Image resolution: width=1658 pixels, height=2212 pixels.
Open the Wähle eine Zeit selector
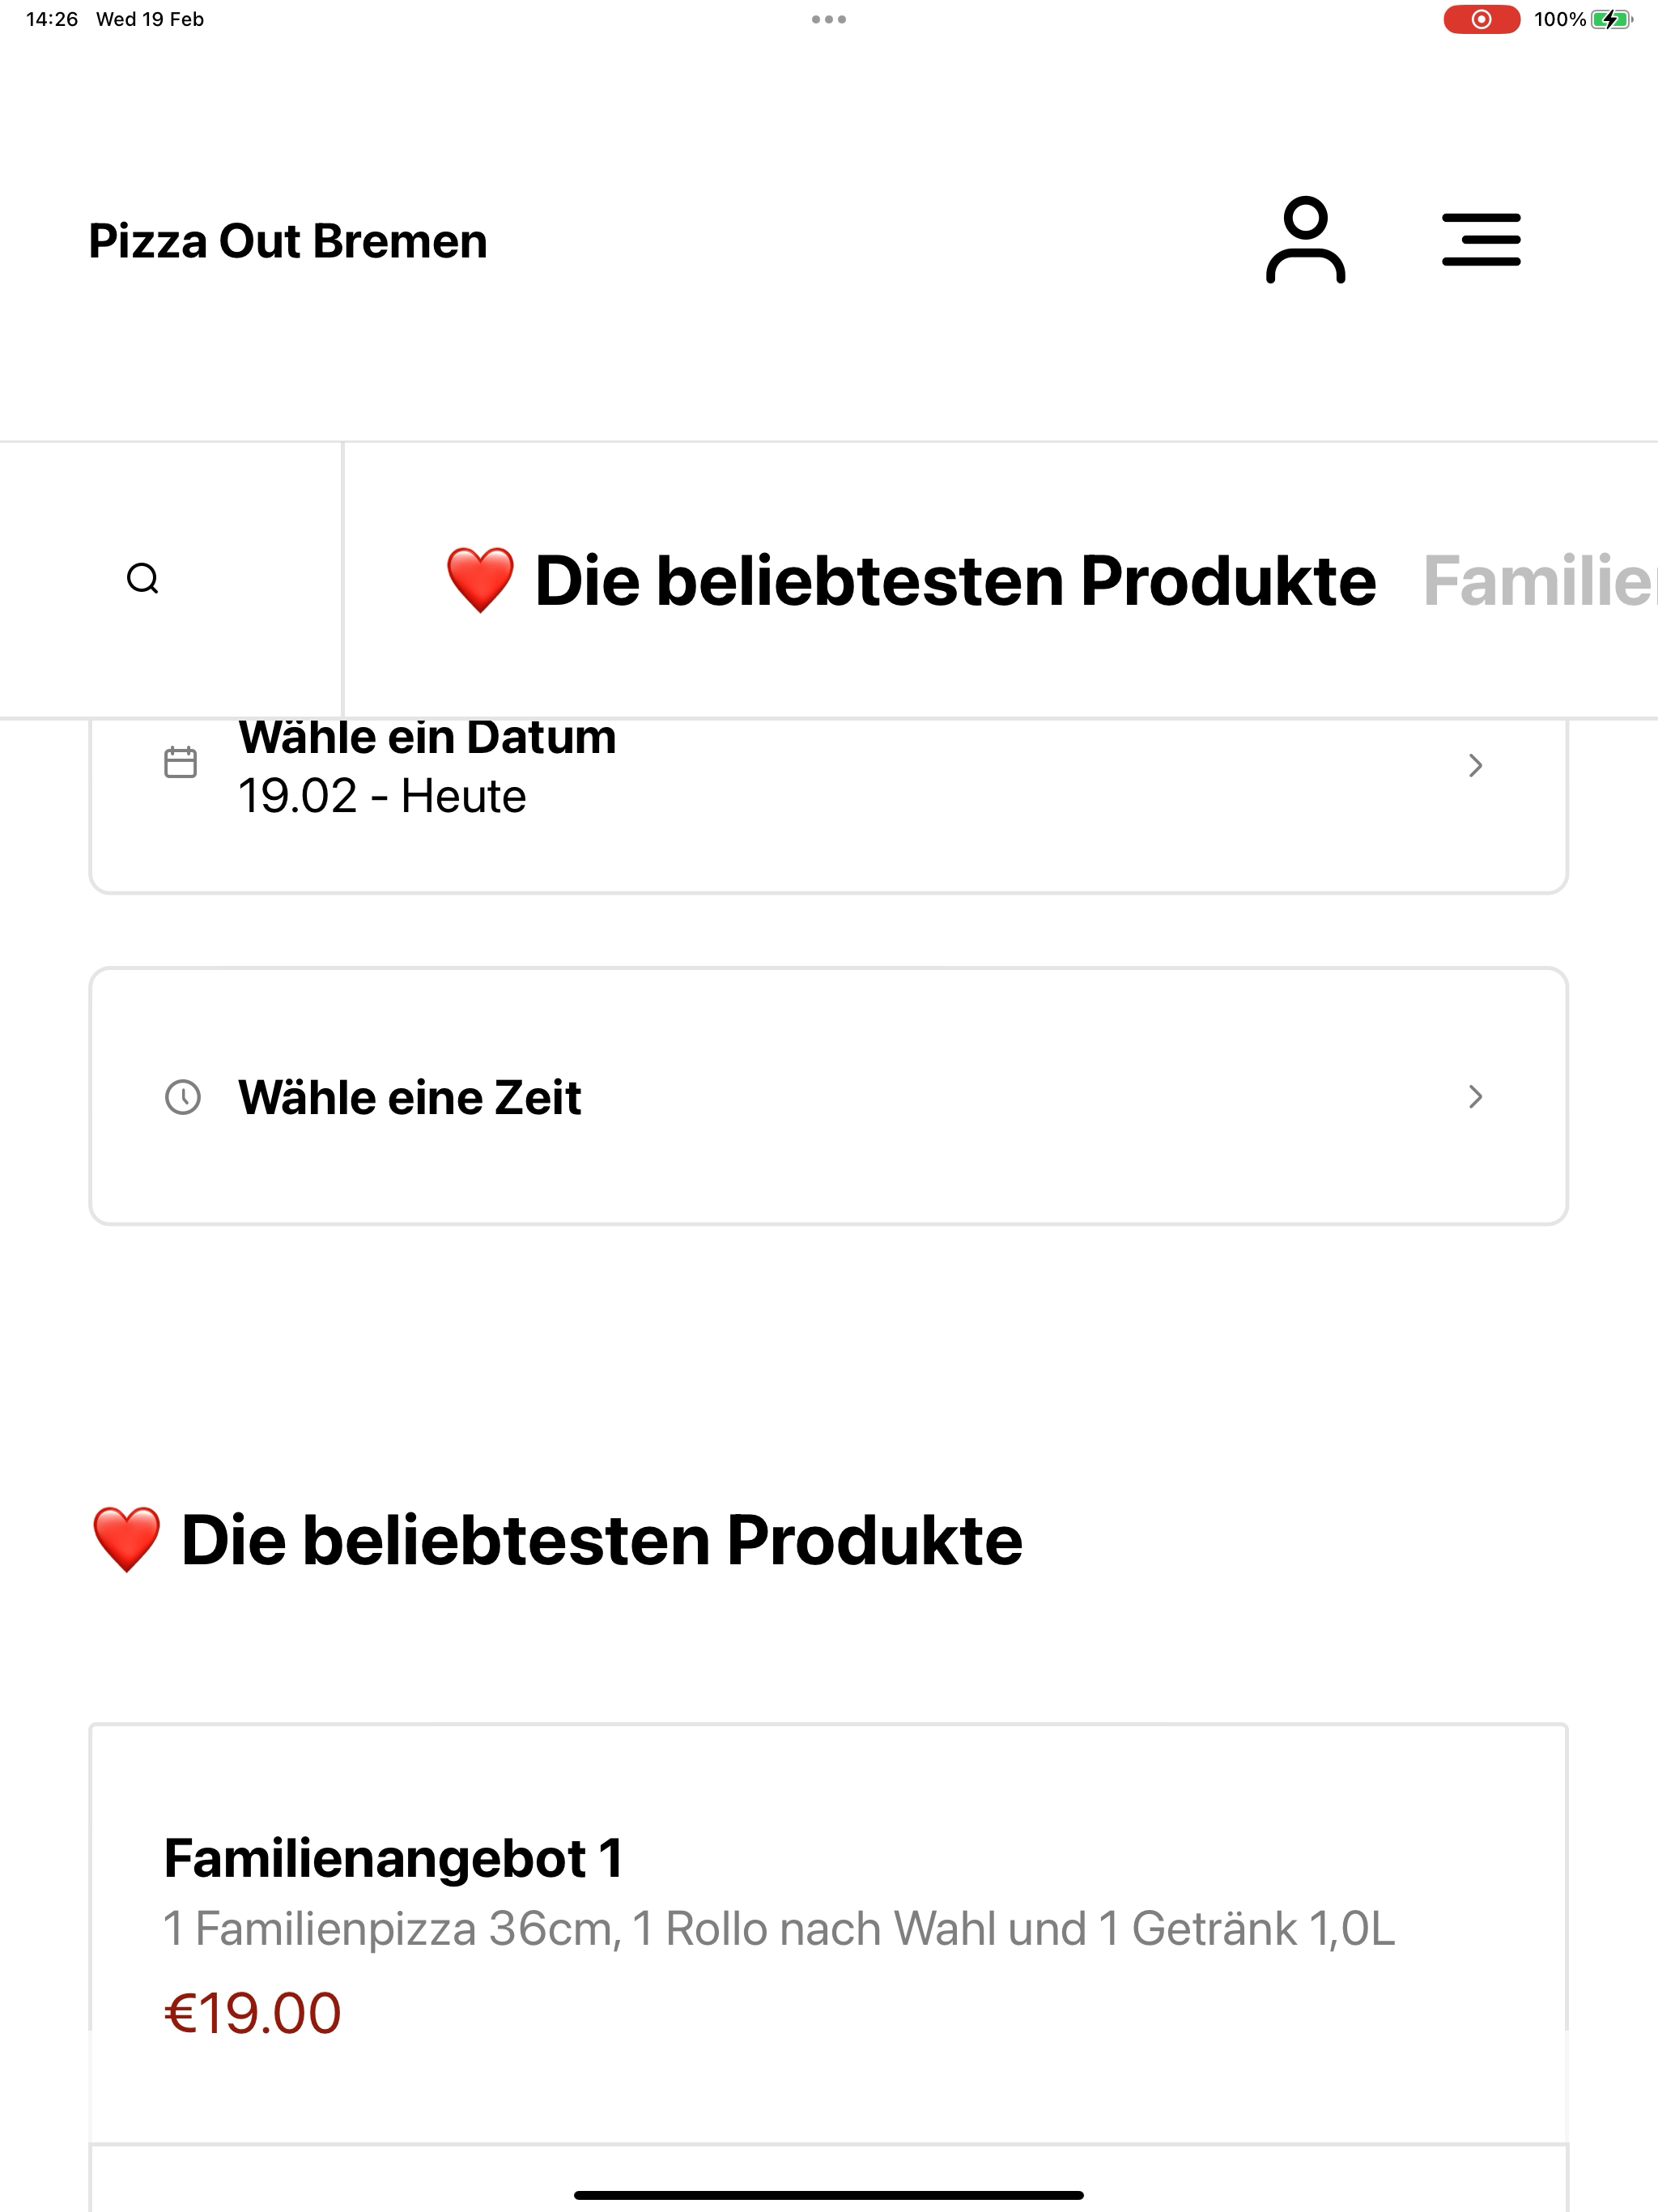(829, 1096)
